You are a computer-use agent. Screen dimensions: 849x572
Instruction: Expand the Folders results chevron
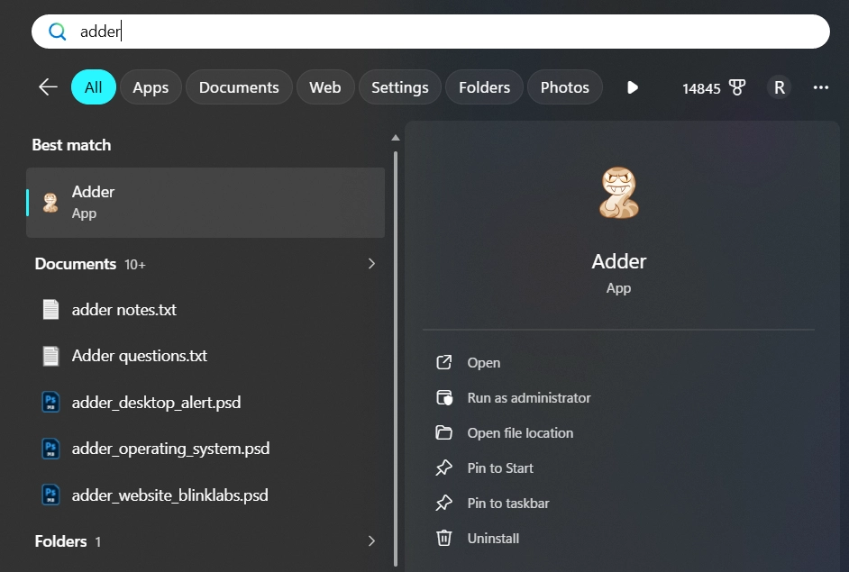[371, 541]
